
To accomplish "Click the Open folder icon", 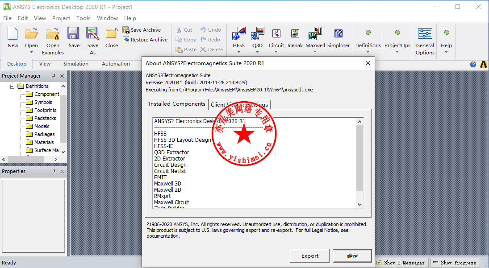I will click(x=31, y=33).
